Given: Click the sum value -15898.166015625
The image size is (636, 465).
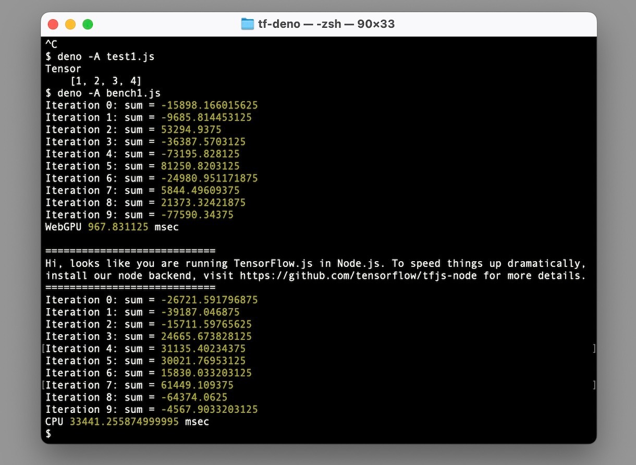Looking at the screenshot, I should click(x=209, y=105).
